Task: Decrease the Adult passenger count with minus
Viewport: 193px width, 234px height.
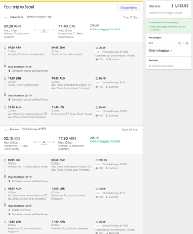Action: pyautogui.click(x=179, y=43)
